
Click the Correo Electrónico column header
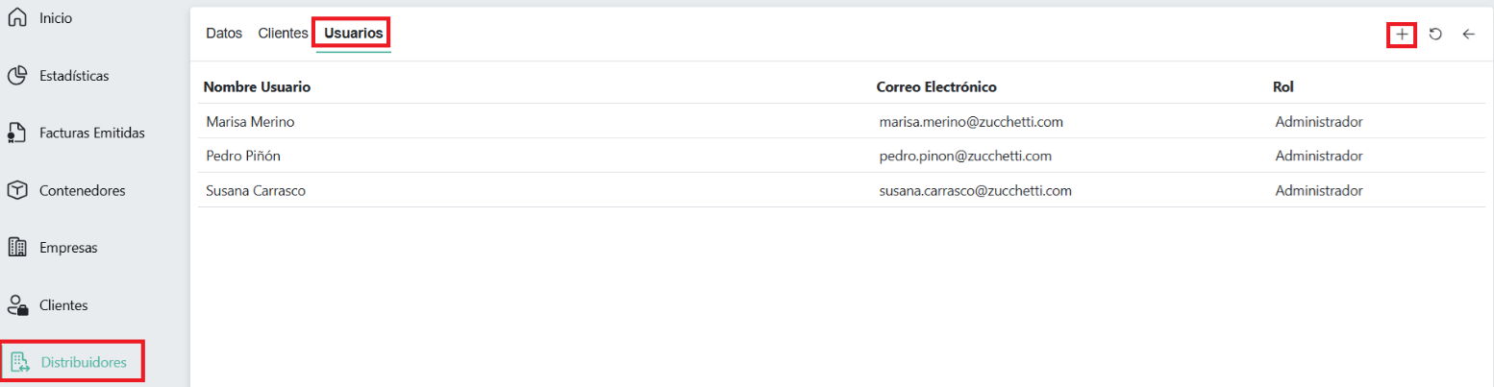click(x=936, y=86)
